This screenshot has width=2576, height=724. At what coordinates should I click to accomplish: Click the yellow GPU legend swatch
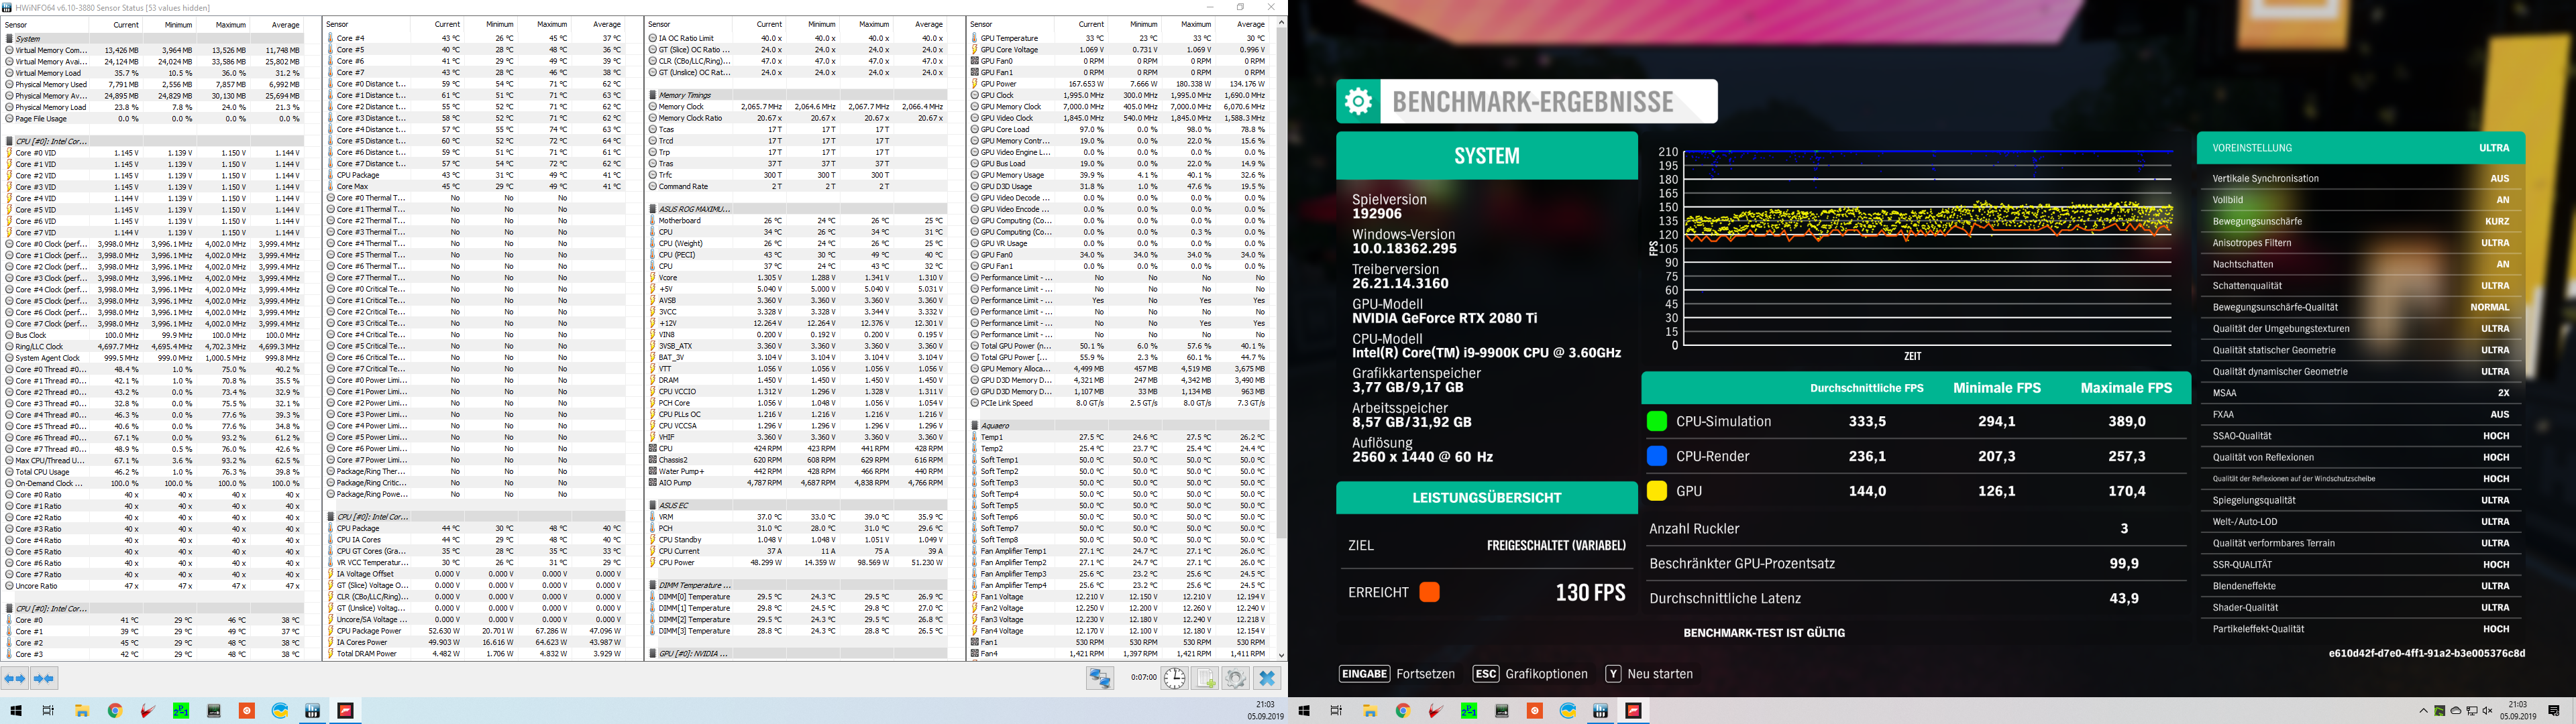click(x=1656, y=491)
